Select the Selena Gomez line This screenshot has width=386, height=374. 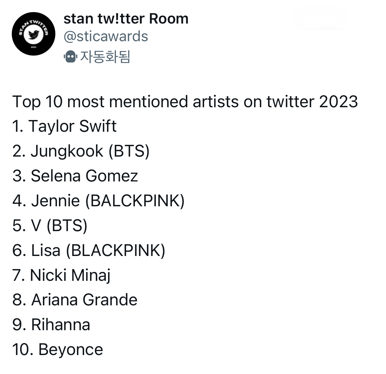(x=84, y=176)
